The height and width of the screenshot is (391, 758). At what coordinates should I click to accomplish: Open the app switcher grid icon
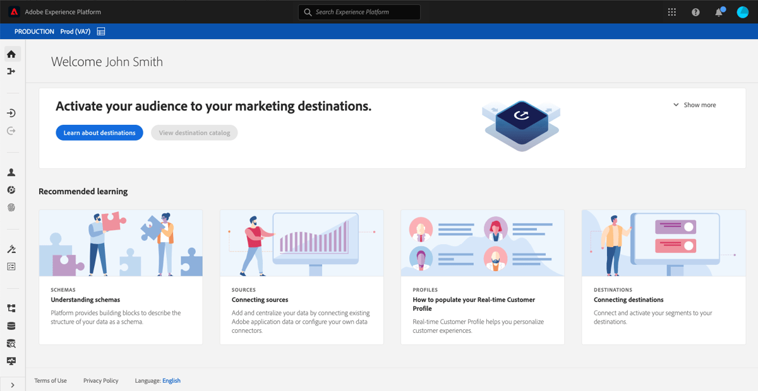(x=671, y=11)
